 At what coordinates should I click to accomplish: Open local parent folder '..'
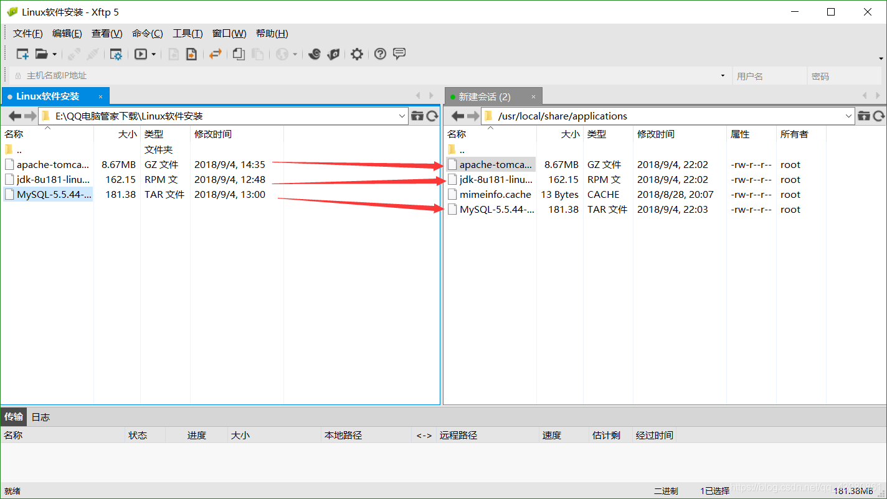[14, 150]
